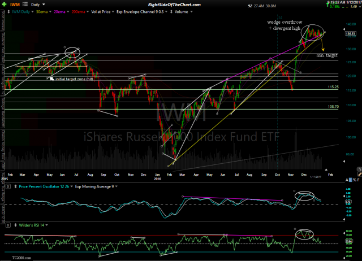The image size is (362, 261).
Task: Open the IWM Daily plot dropdown
Action: 32,12
